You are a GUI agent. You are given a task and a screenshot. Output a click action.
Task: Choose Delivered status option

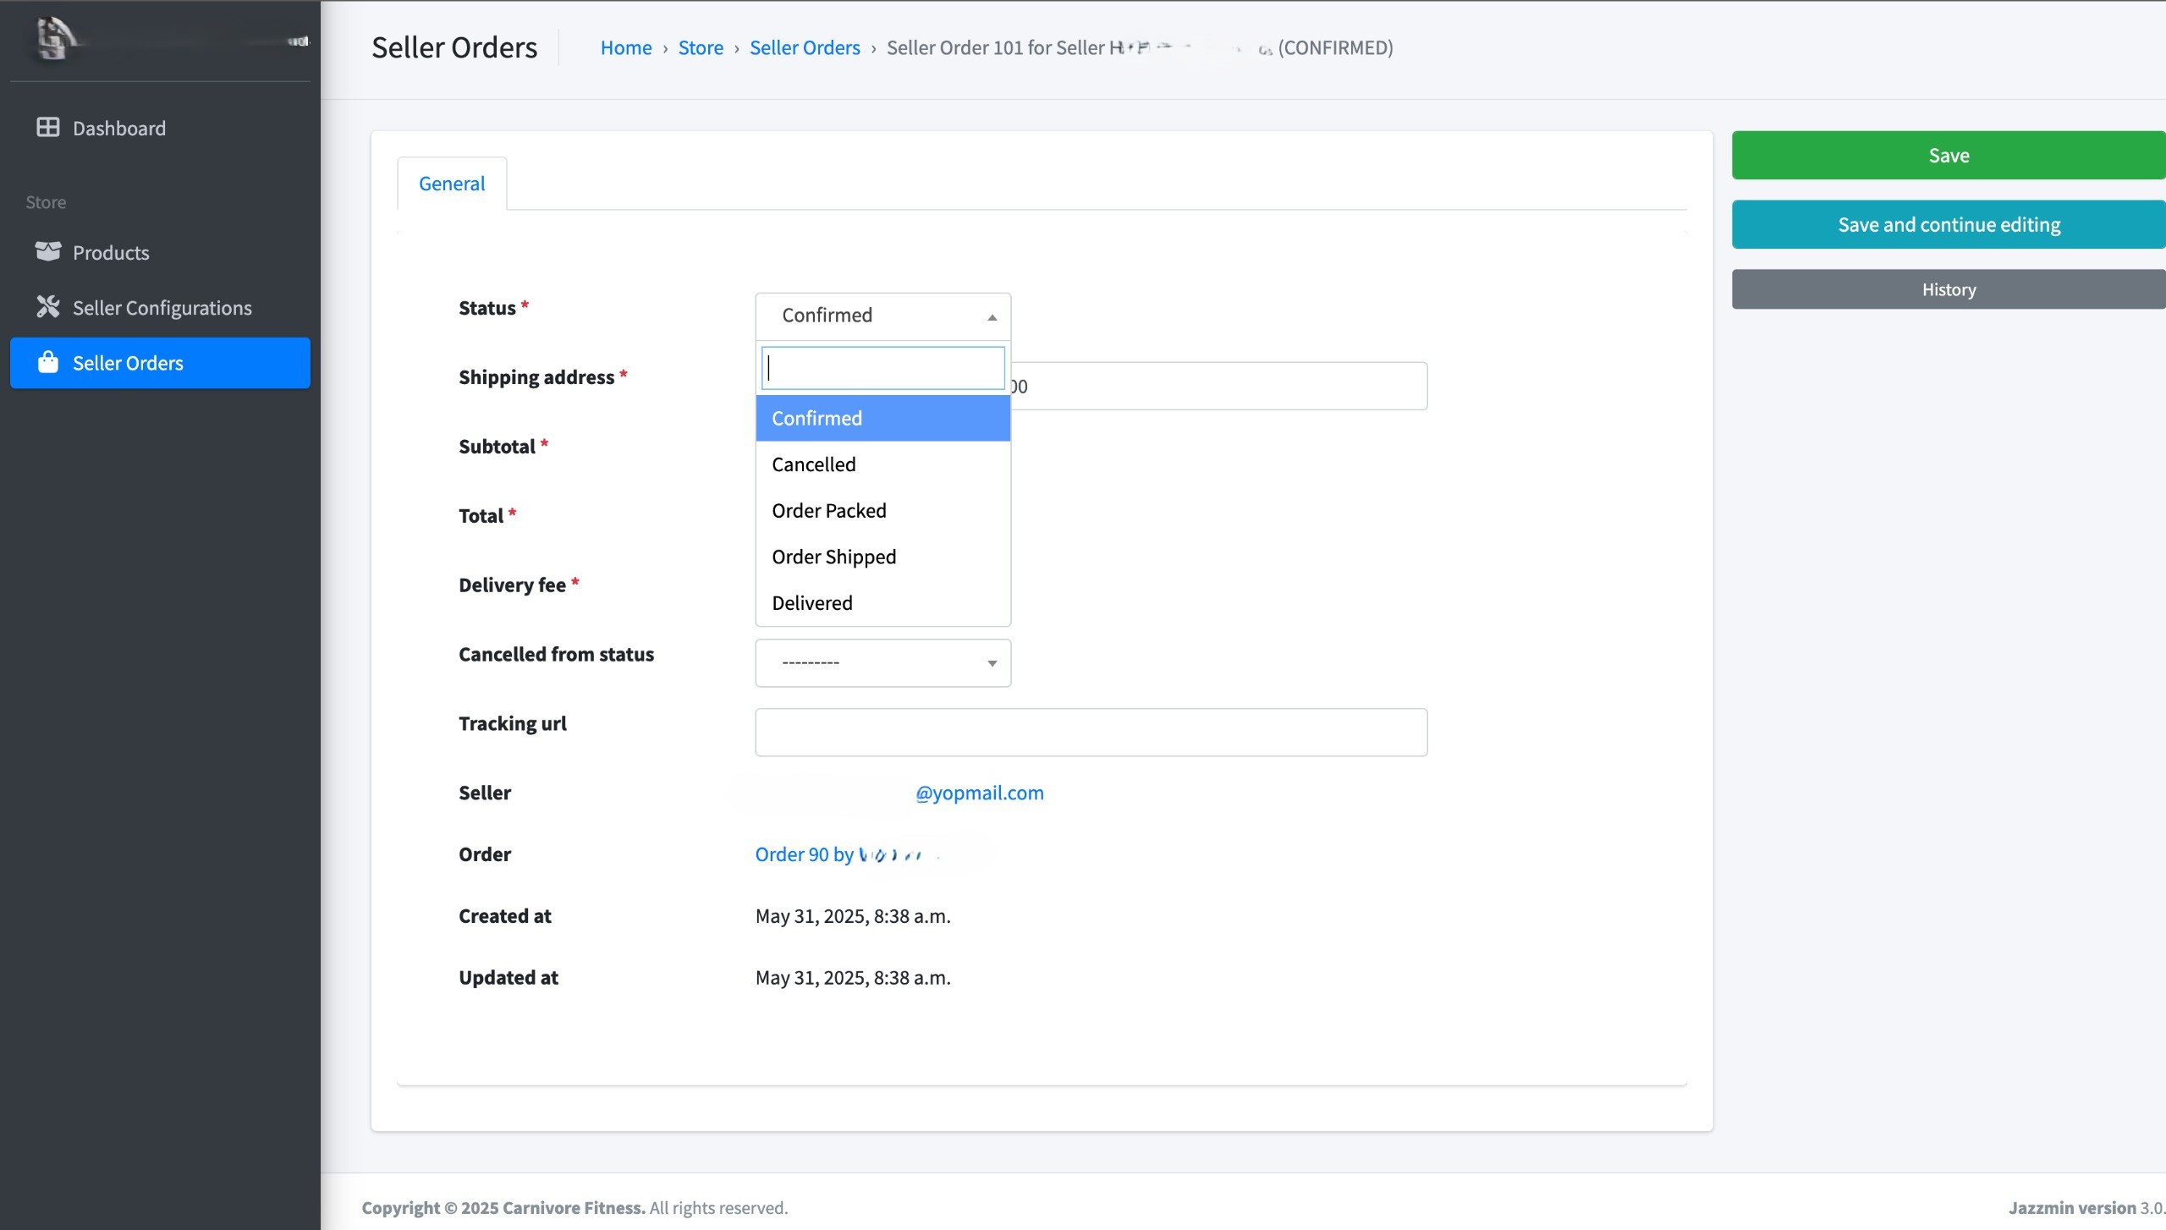click(882, 602)
